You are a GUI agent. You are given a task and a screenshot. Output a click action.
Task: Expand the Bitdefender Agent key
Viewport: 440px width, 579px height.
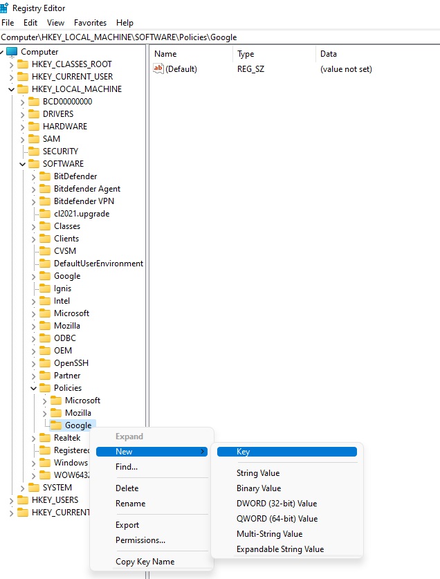(34, 190)
